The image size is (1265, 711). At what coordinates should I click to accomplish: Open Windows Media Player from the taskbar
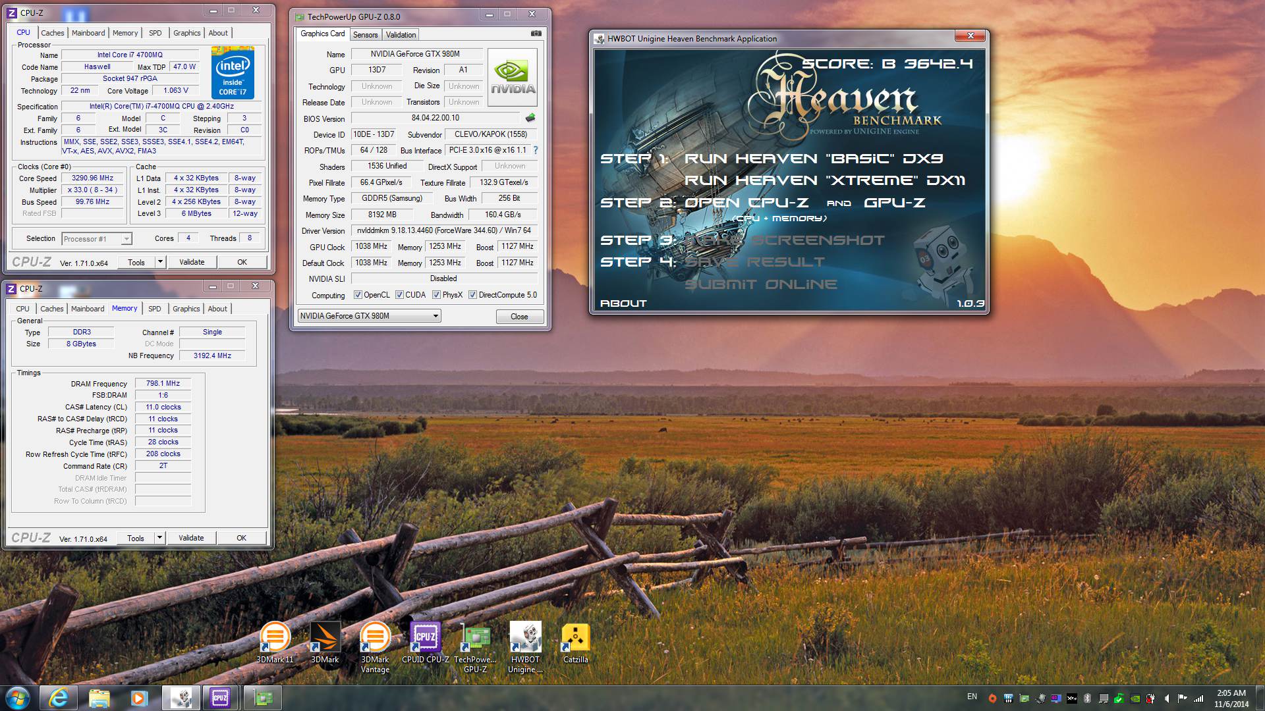tap(138, 698)
